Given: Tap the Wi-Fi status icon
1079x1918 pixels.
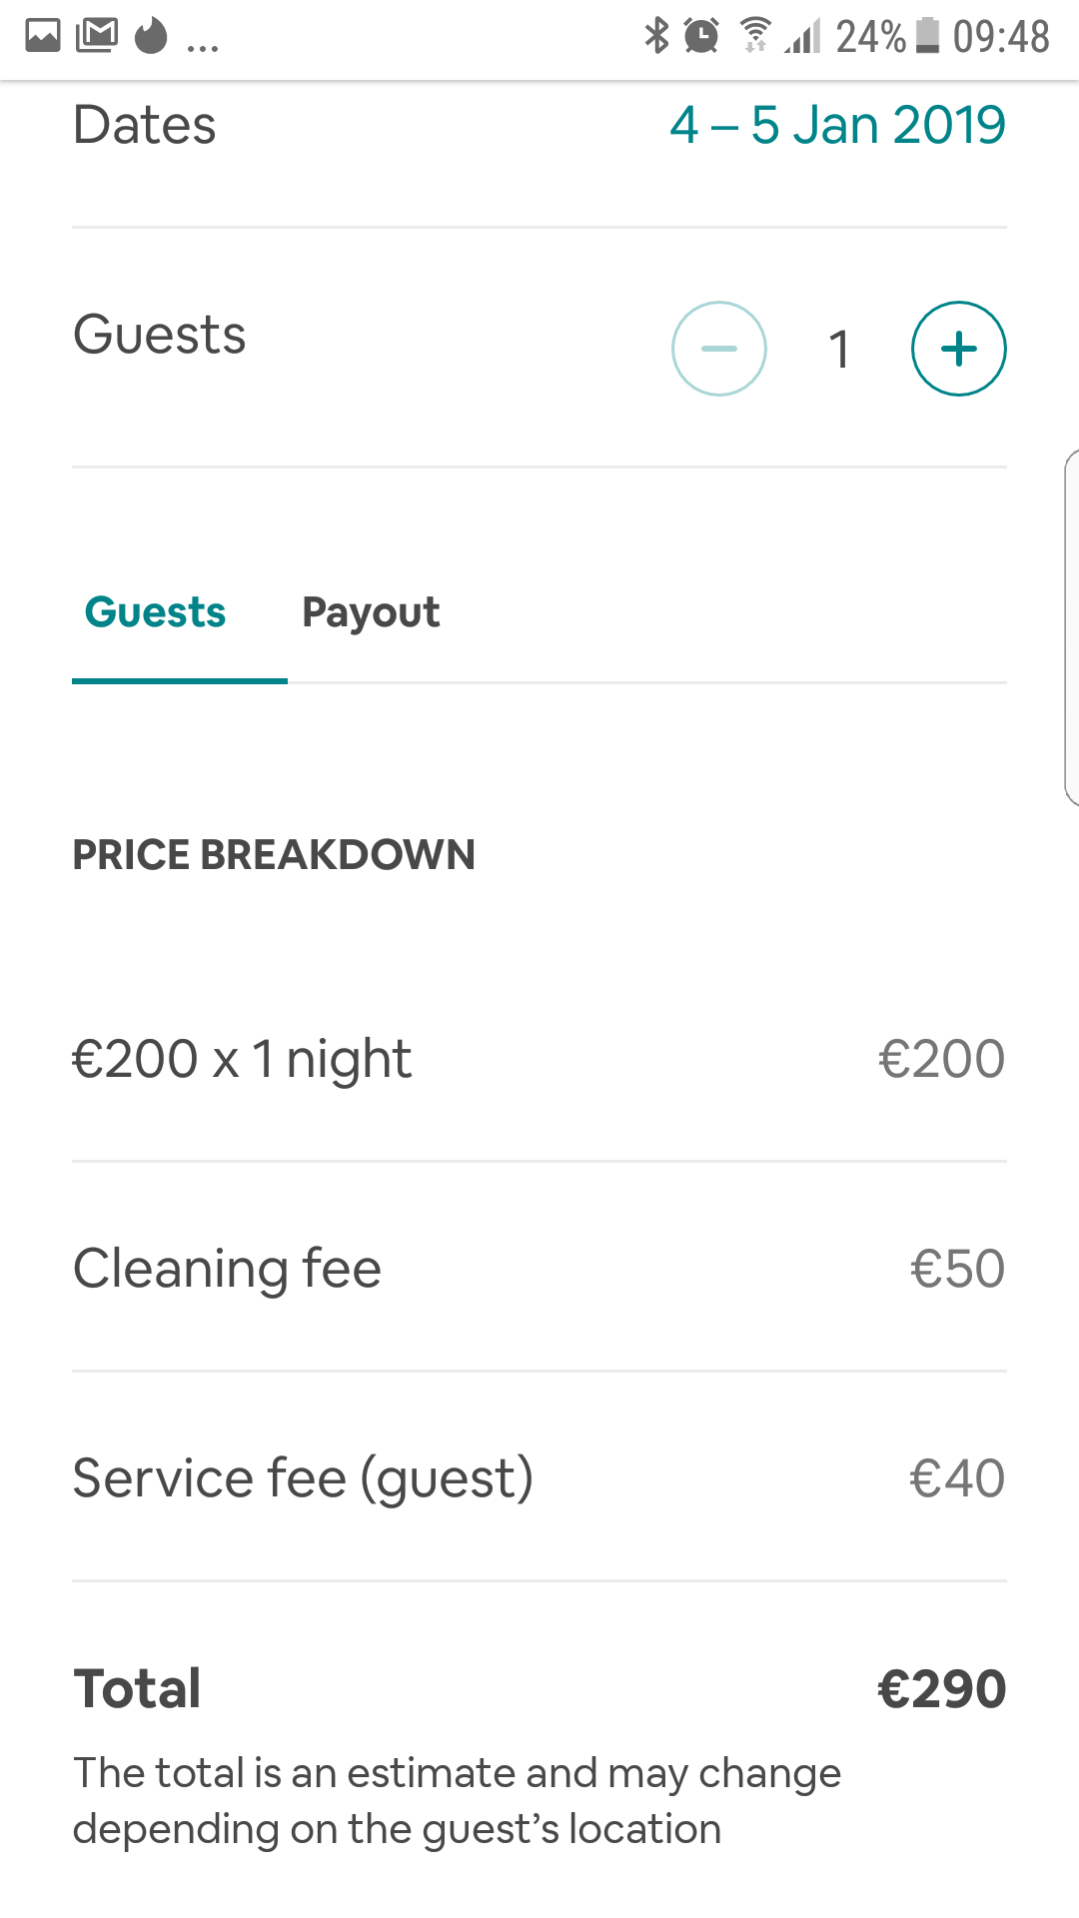Looking at the screenshot, I should coord(755,36).
